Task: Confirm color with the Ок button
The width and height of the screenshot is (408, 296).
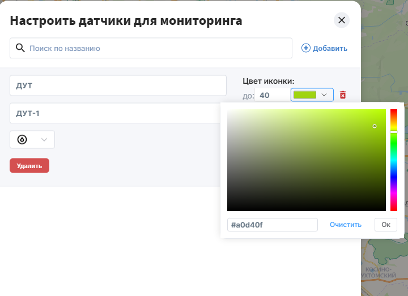Action: [x=386, y=225]
